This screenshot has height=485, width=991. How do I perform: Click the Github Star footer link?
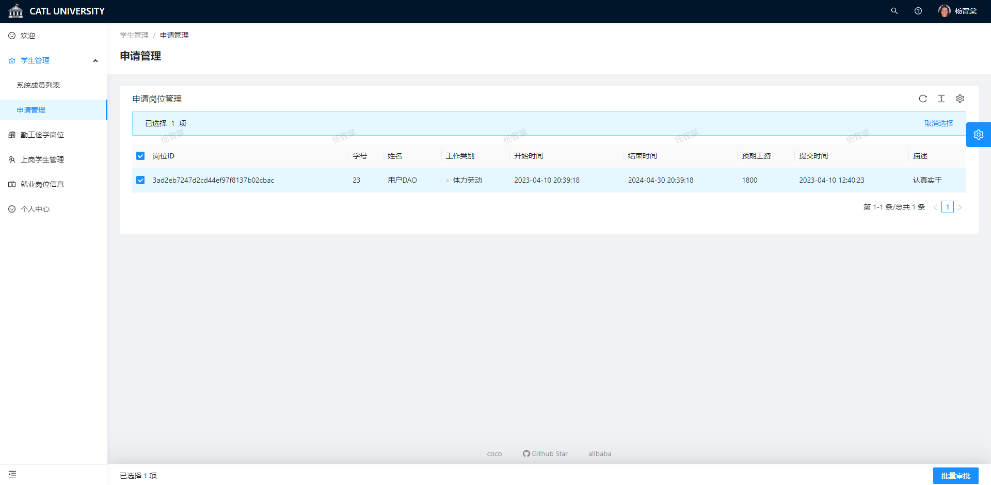point(545,454)
